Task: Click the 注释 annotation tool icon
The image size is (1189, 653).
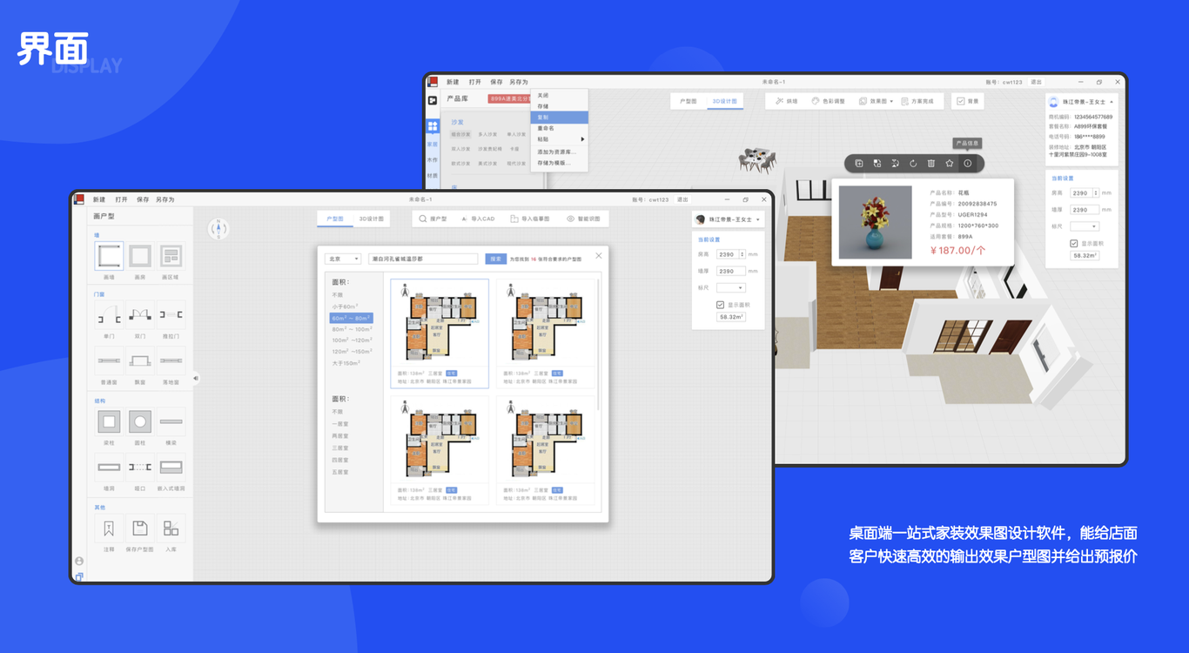Action: click(x=109, y=528)
